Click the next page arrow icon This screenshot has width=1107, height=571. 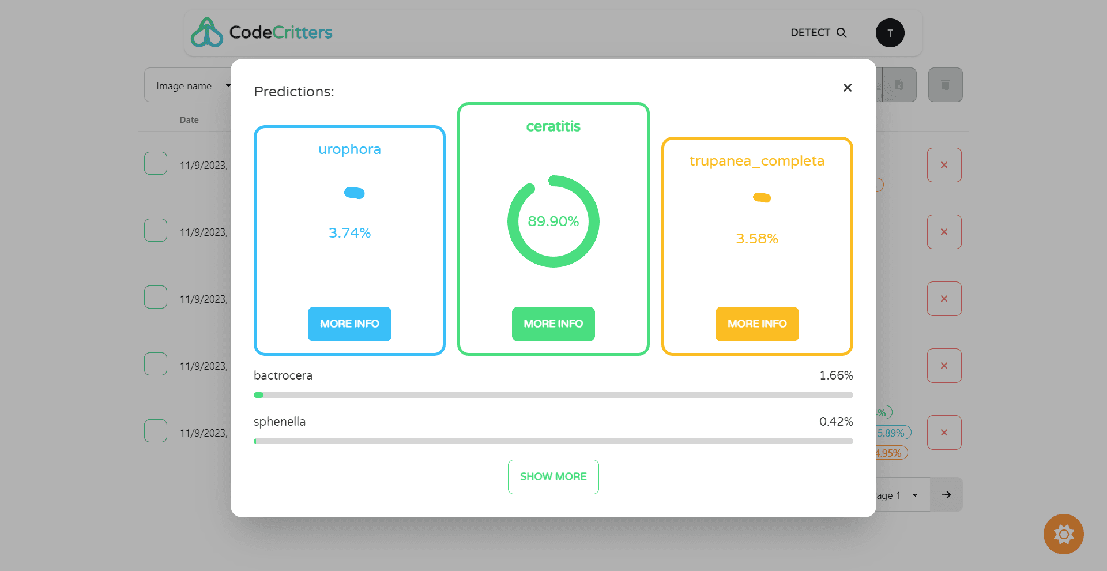point(946,495)
